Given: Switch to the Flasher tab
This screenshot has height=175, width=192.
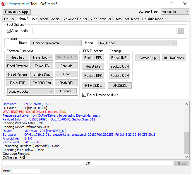Looking at the screenshot, I should click(x=9, y=19).
